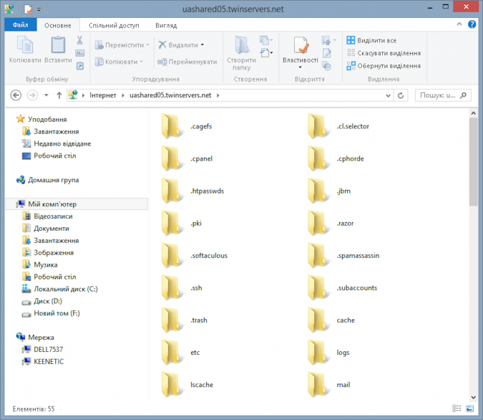
Task: Click the Up arrow navigation button
Action: point(59,95)
